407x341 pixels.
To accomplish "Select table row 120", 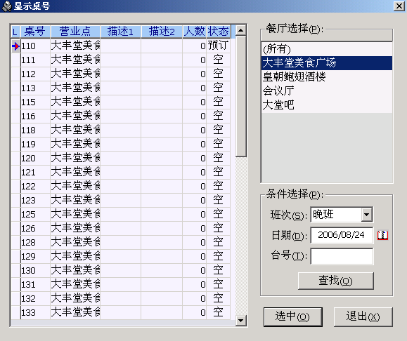I will pos(120,158).
